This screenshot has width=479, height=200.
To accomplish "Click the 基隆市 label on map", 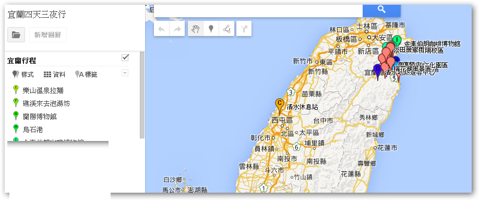I will click(x=396, y=25).
